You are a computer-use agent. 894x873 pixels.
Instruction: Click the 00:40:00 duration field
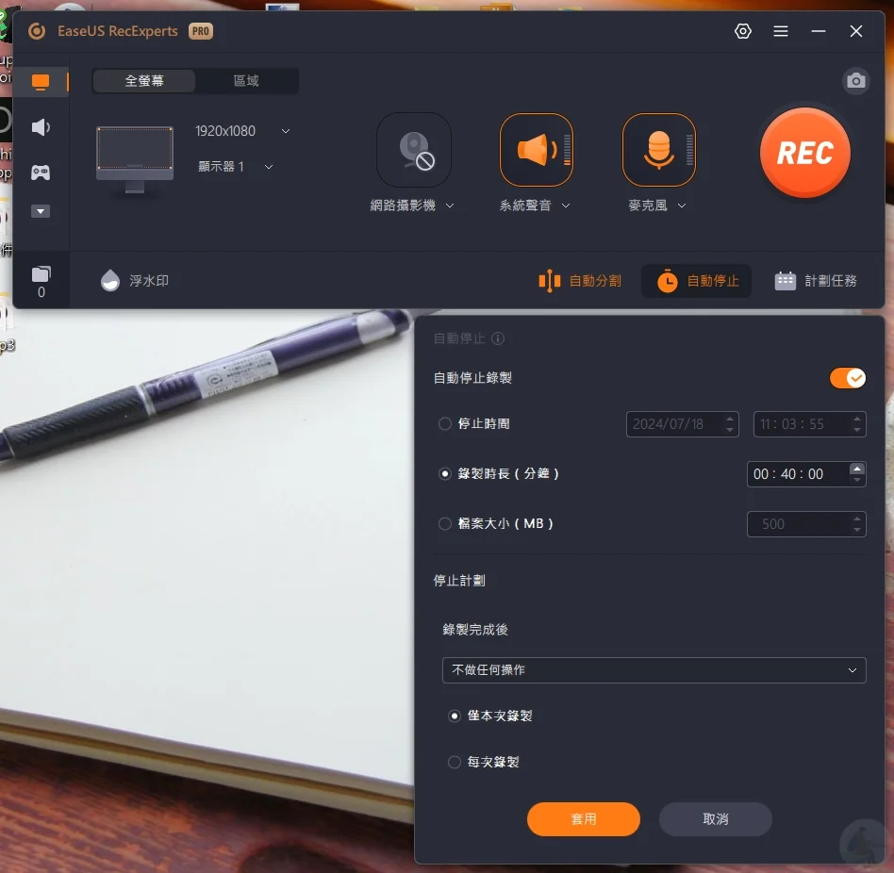click(x=806, y=474)
